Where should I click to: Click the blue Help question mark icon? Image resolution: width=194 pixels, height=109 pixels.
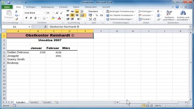pyautogui.click(x=177, y=7)
